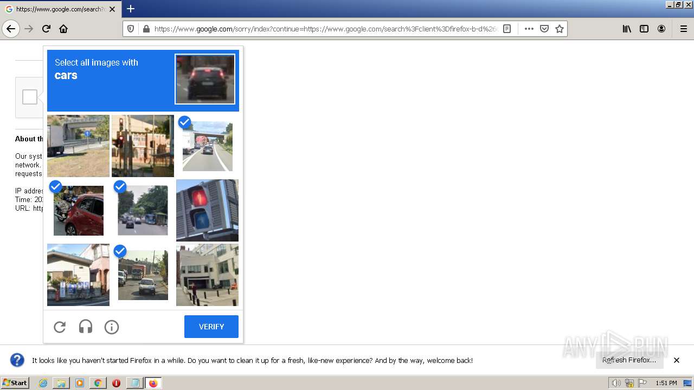Viewport: 694px width, 390px height.
Task: Restore down the Firefox window
Action: [x=678, y=4]
